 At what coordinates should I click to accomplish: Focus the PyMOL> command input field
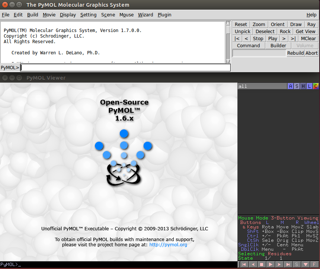pyautogui.click(x=125, y=68)
